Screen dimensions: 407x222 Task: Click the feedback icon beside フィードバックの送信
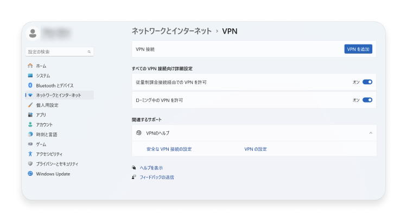pyautogui.click(x=134, y=177)
